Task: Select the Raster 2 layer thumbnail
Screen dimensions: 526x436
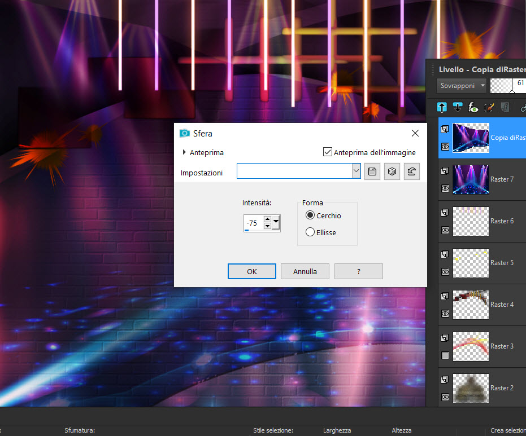Action: [x=471, y=388]
